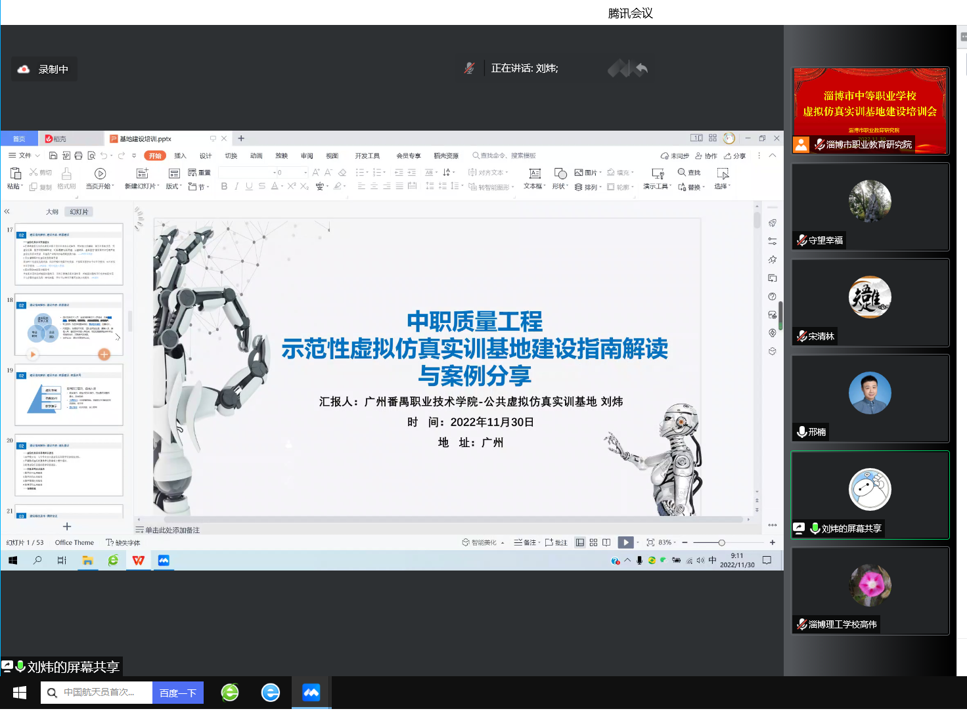Click the Recording (录制中) cloud indicator
The image size is (967, 711).
24,69
